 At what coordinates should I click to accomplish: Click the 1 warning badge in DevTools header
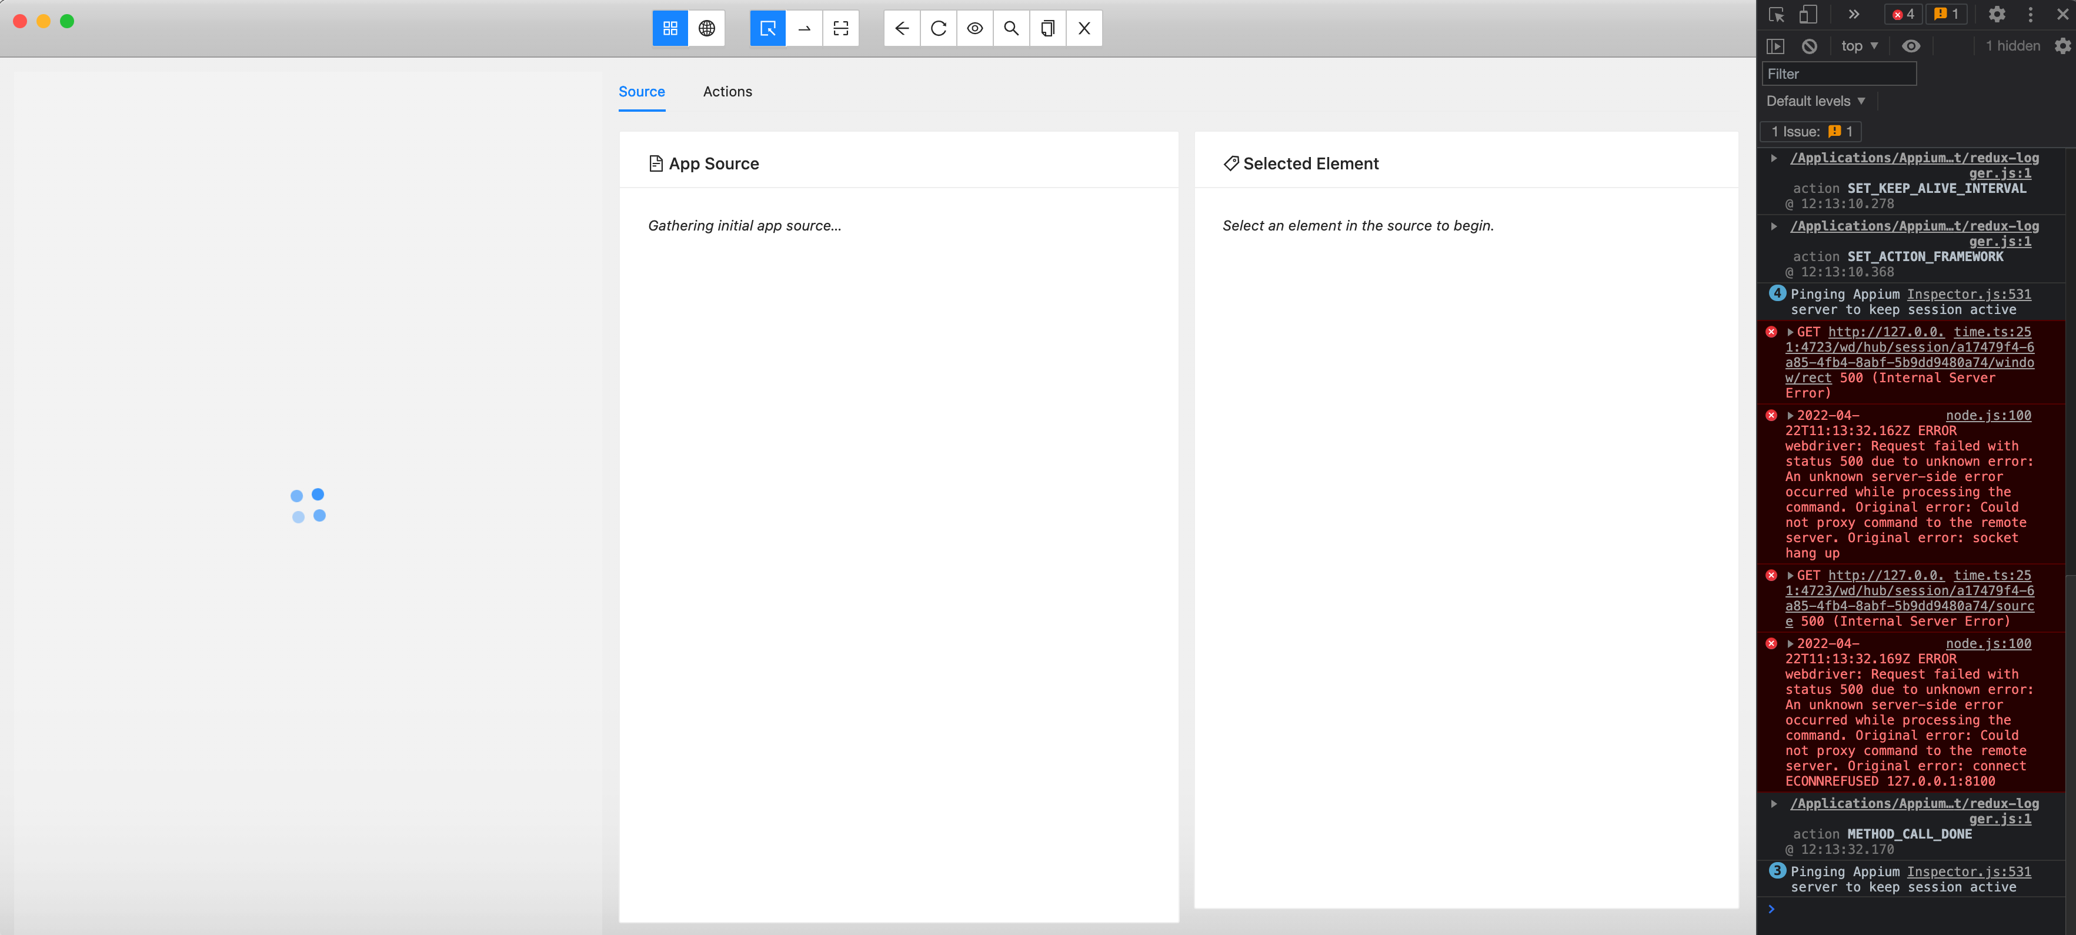click(1946, 15)
